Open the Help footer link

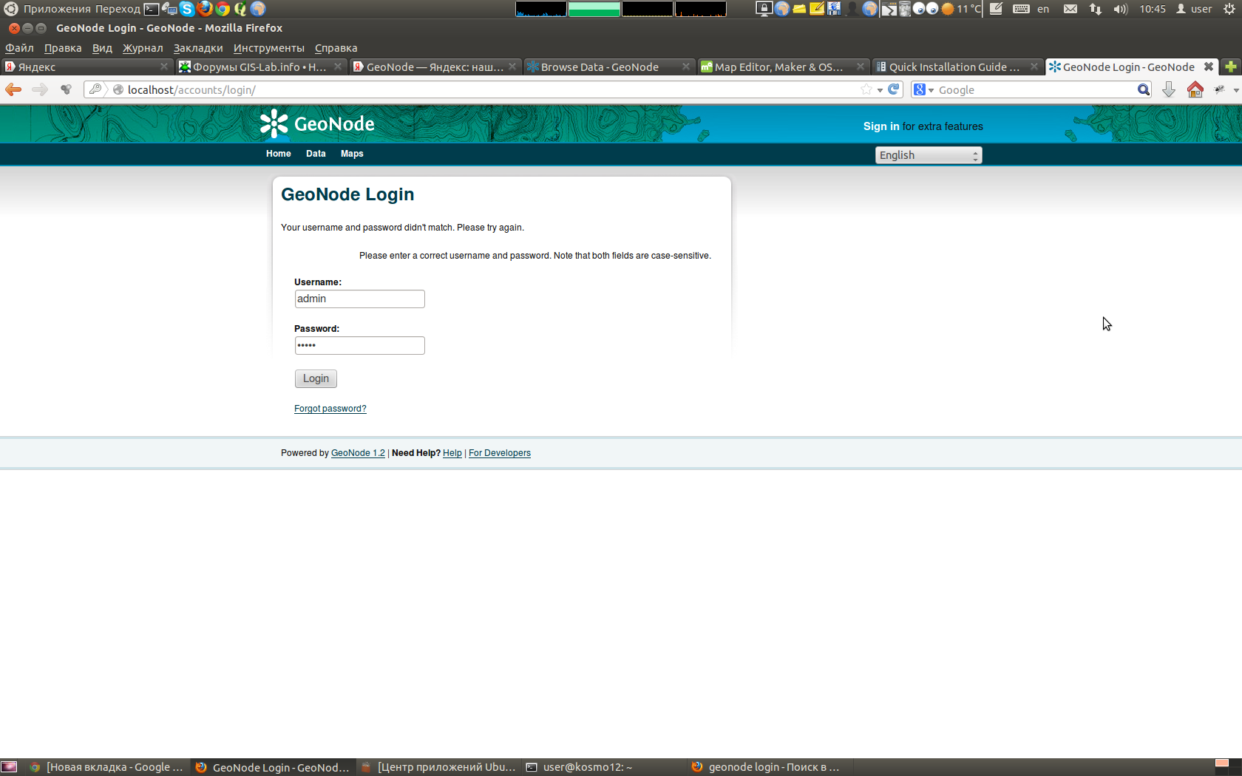tap(452, 453)
